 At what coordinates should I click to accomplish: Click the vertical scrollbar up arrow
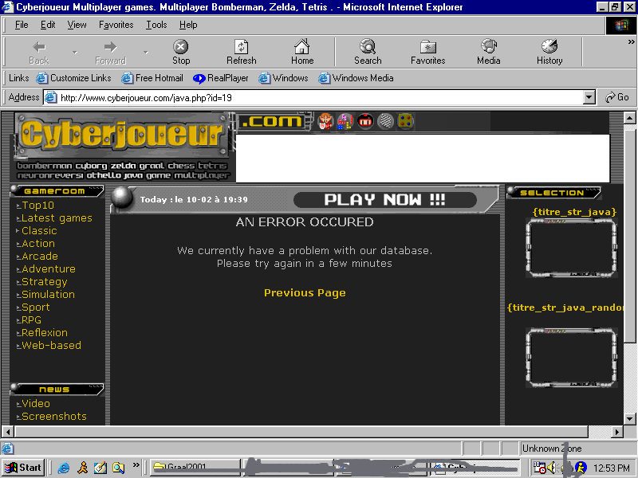point(630,118)
